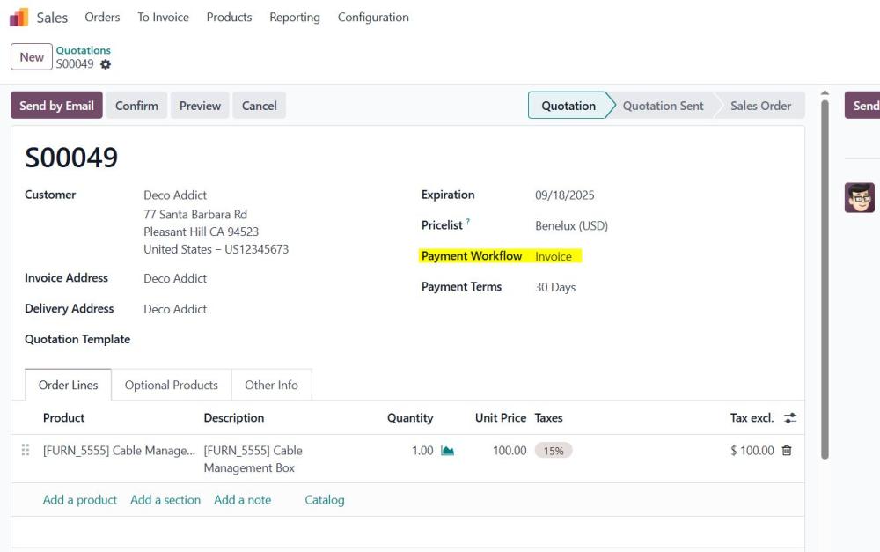Grab the drag handle of the order line
This screenshot has width=880, height=552.
(26, 450)
